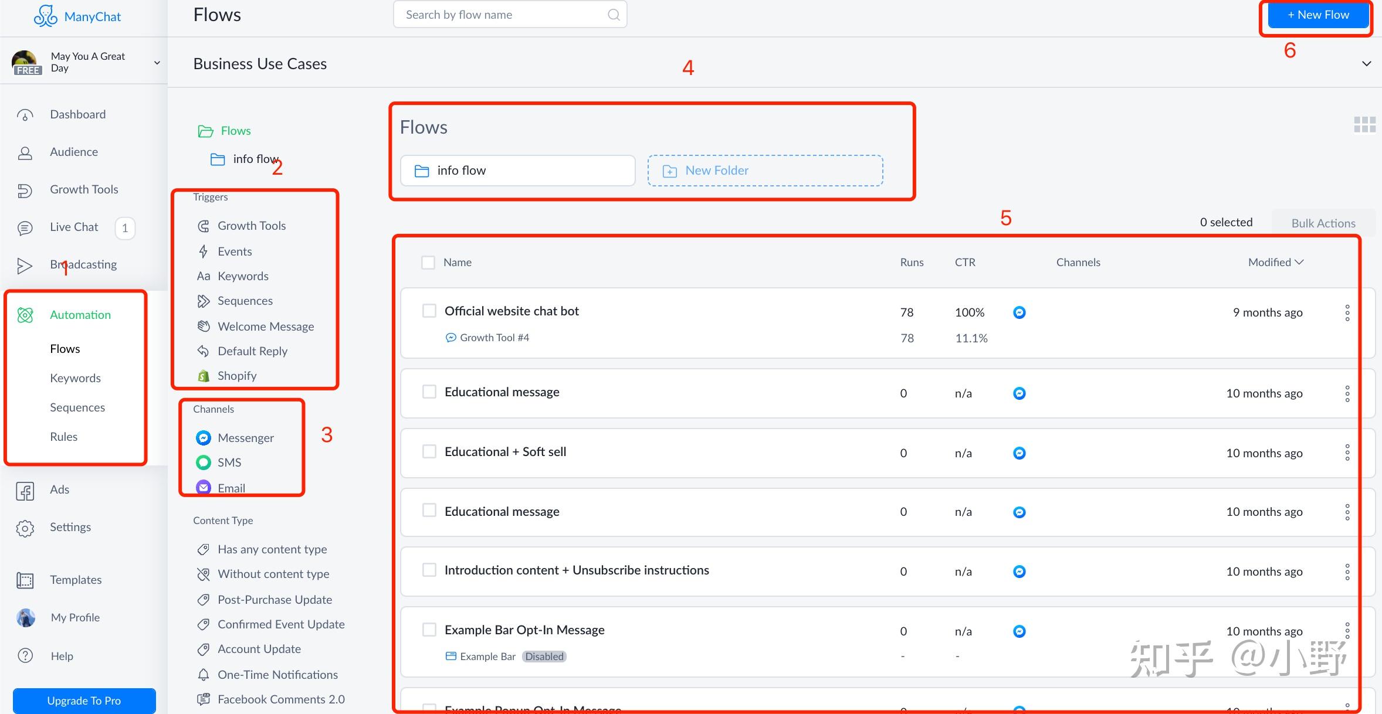Go to Rules under Automation
Viewport: 1382px width, 714px height.
click(63, 437)
